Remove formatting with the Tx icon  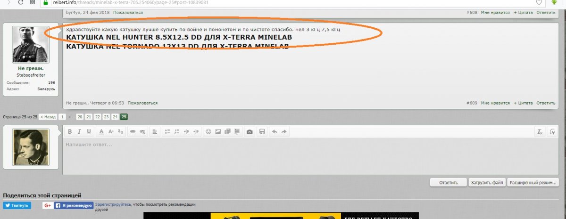click(x=540, y=132)
